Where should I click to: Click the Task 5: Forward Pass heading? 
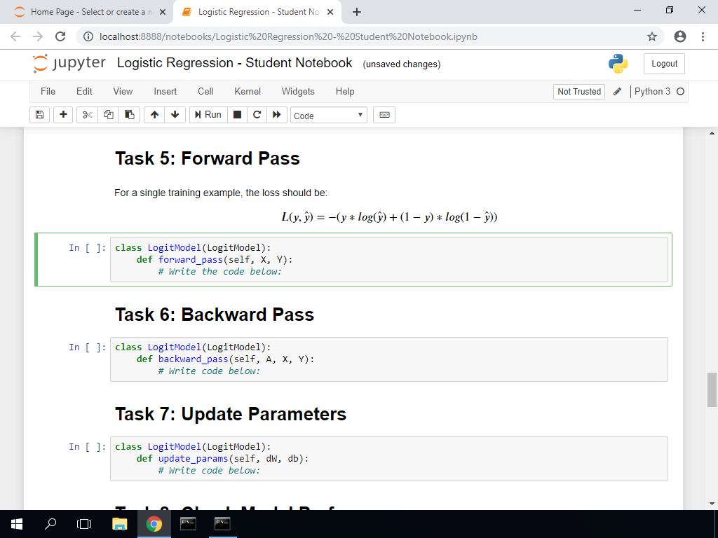pos(208,158)
